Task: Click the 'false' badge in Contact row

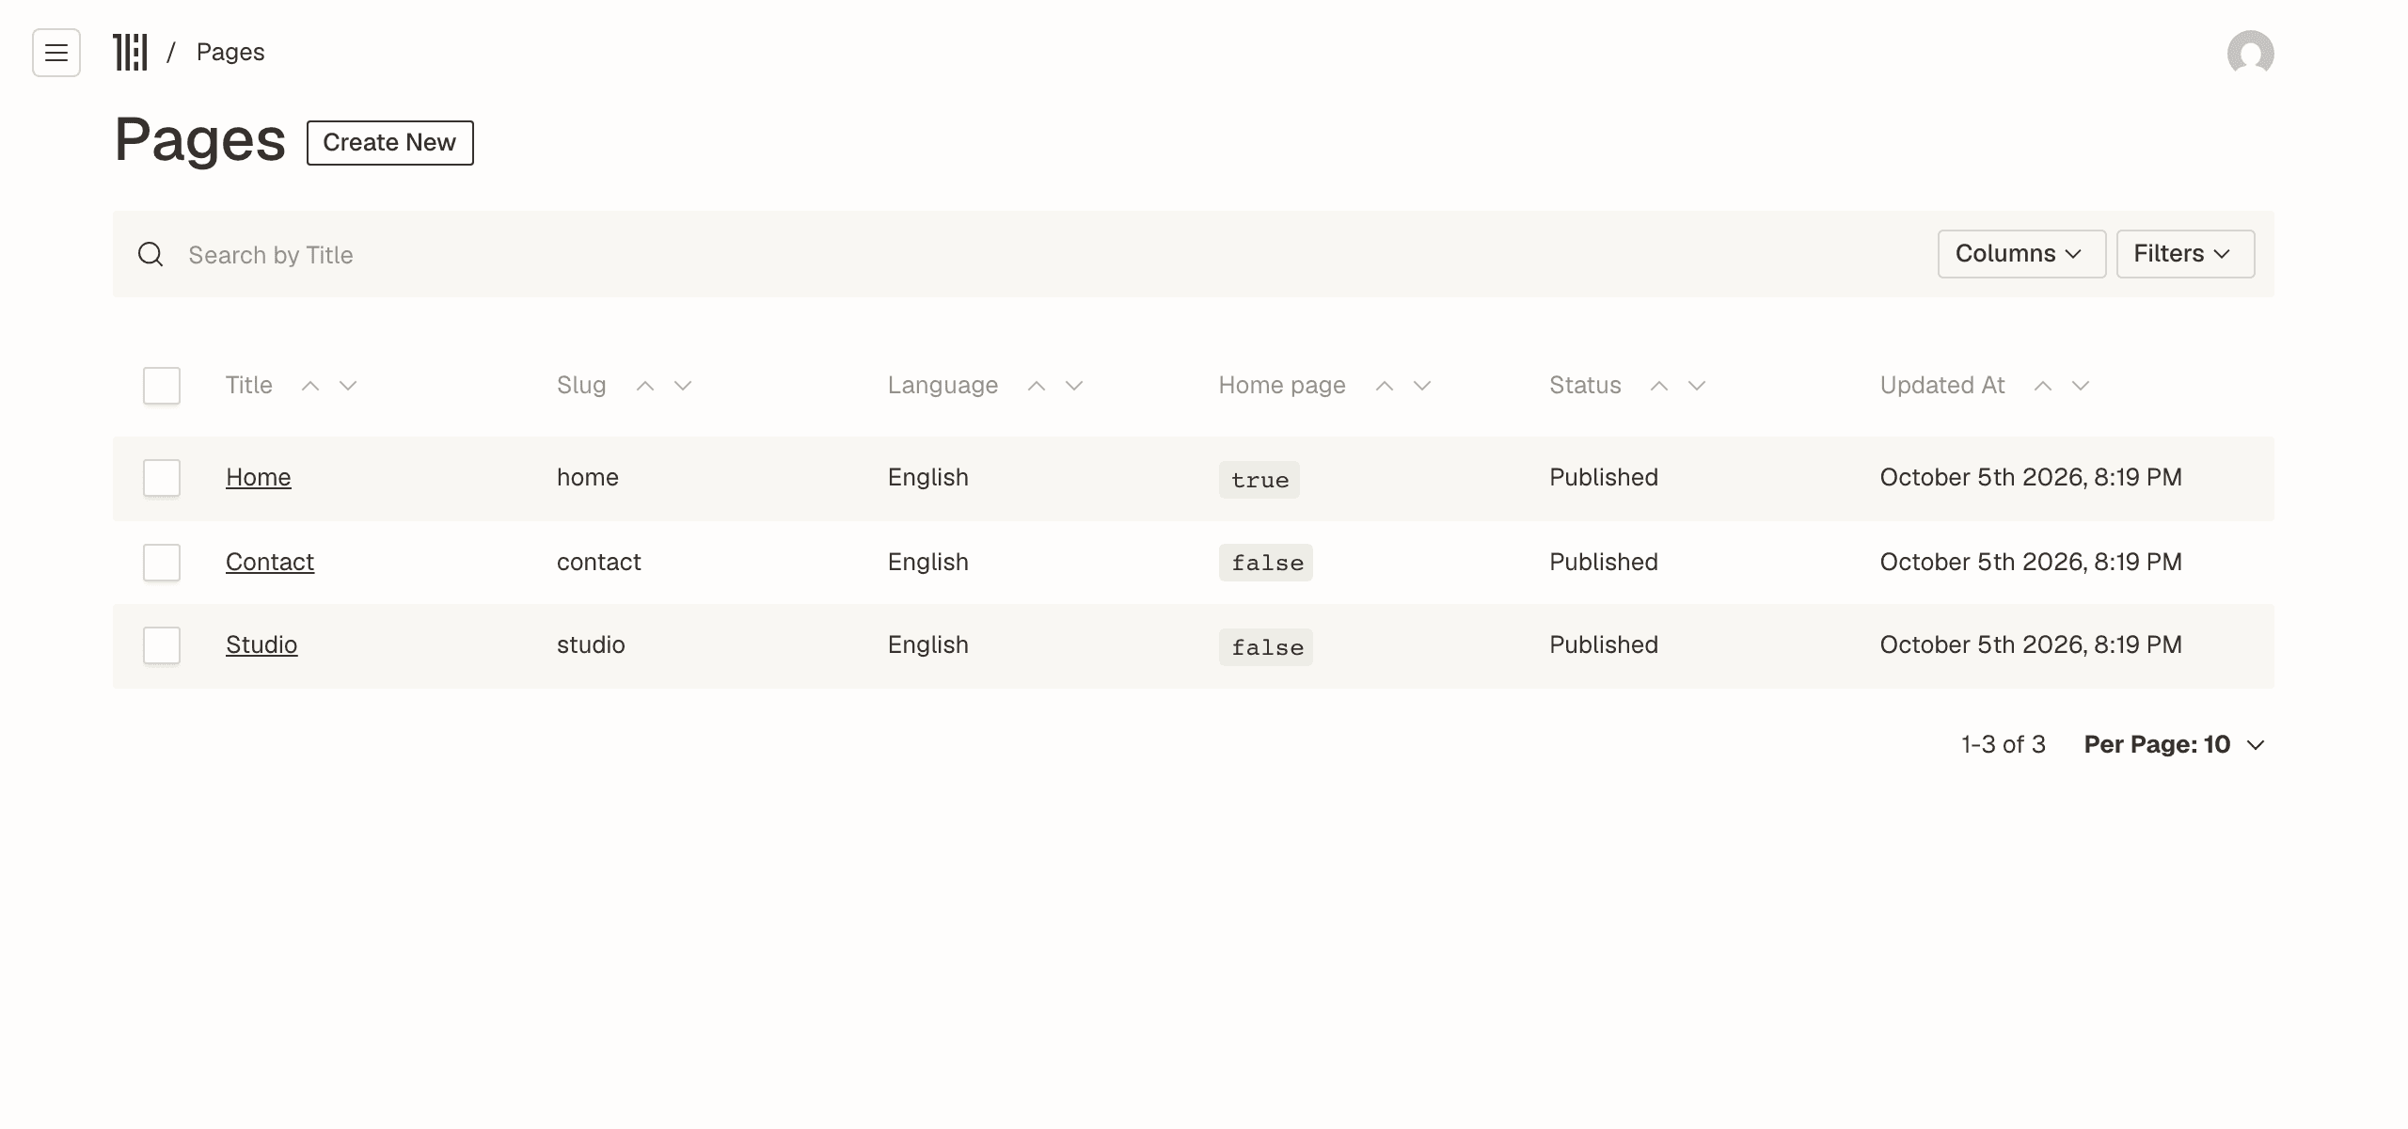Action: coord(1266,563)
